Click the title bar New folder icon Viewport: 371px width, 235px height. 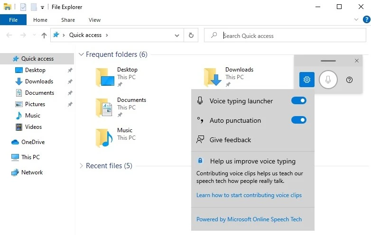click(34, 7)
